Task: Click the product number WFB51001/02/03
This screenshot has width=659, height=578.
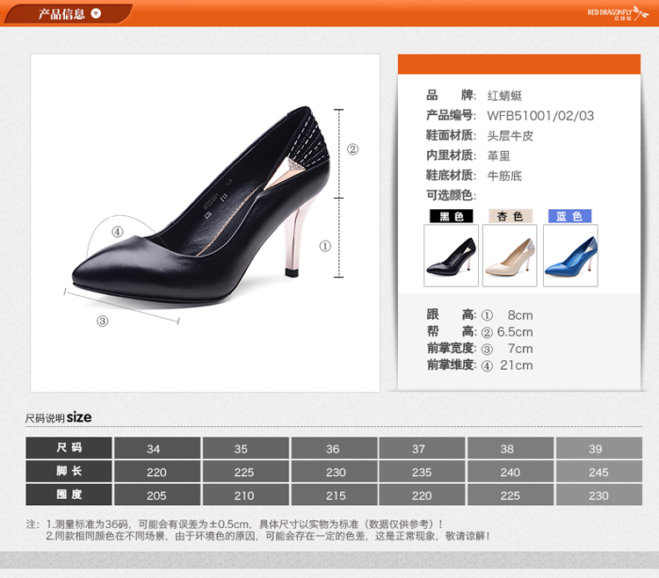Action: point(540,116)
